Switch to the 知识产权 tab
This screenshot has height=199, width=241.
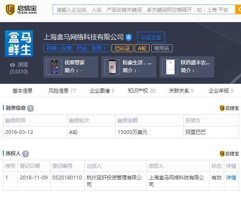[142, 91]
